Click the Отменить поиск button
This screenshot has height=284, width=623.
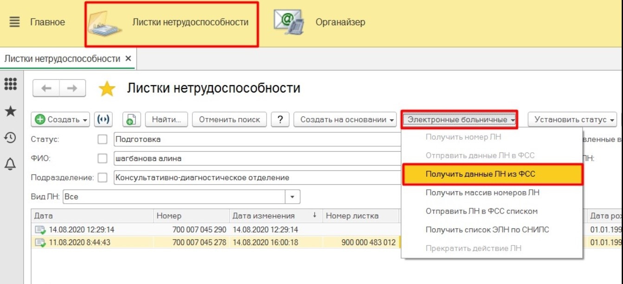tap(229, 120)
